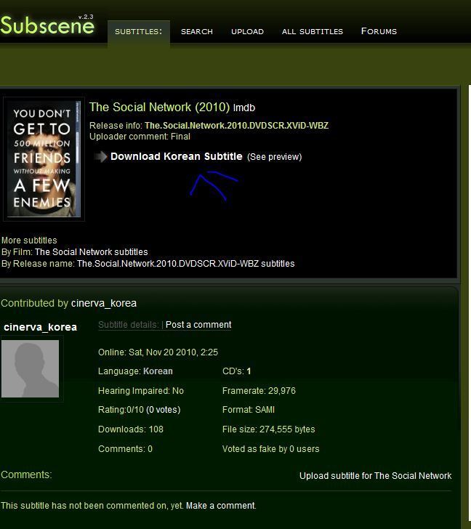Click File size: 274,555 bytes entry

(x=268, y=429)
